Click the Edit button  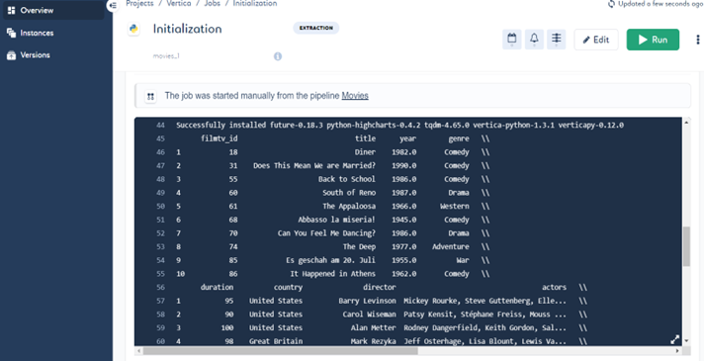596,40
